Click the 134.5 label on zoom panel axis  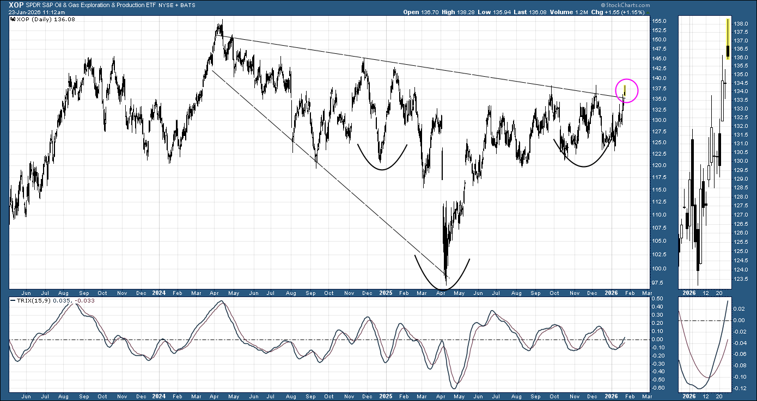[x=741, y=83]
